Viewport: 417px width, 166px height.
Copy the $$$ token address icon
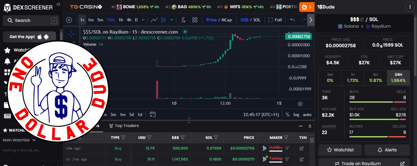click(x=362, y=20)
